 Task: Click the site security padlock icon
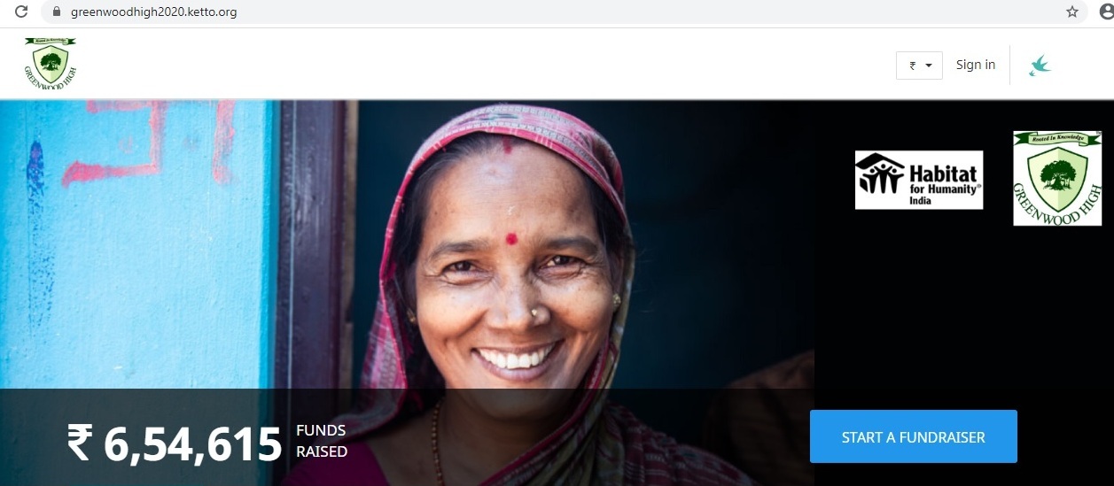[x=57, y=12]
